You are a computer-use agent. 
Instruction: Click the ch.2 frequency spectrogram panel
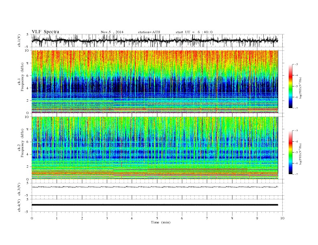click(x=155, y=148)
